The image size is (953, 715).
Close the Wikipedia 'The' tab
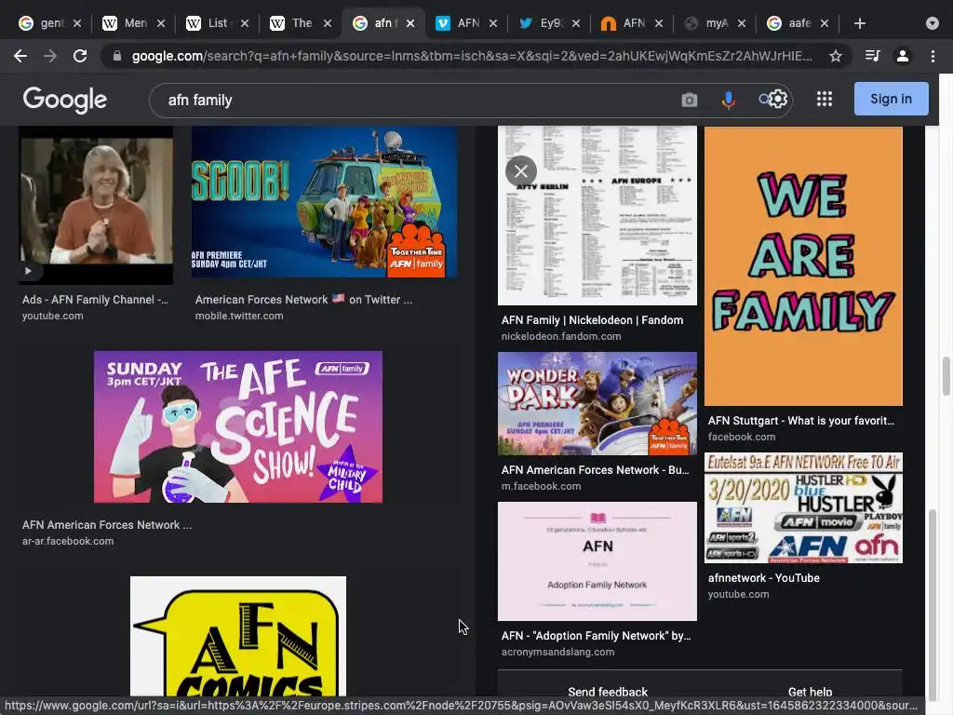tap(328, 23)
